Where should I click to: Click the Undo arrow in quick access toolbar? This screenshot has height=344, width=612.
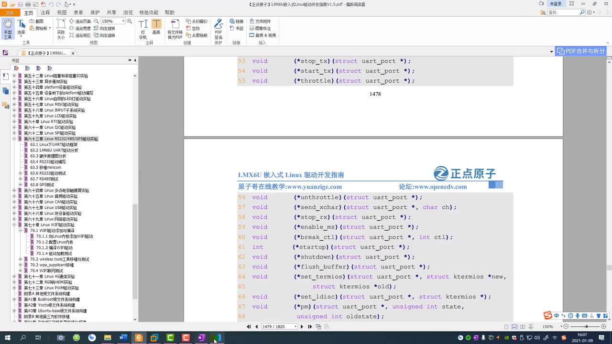(51, 4)
